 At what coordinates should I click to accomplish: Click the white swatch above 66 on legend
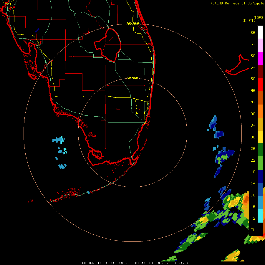260,32
